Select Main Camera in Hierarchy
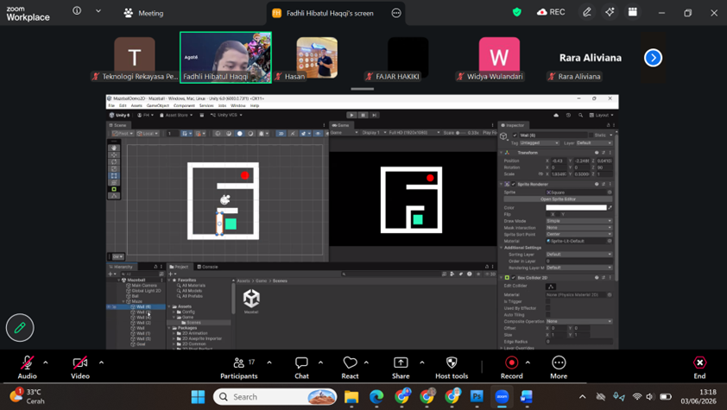 [144, 286]
